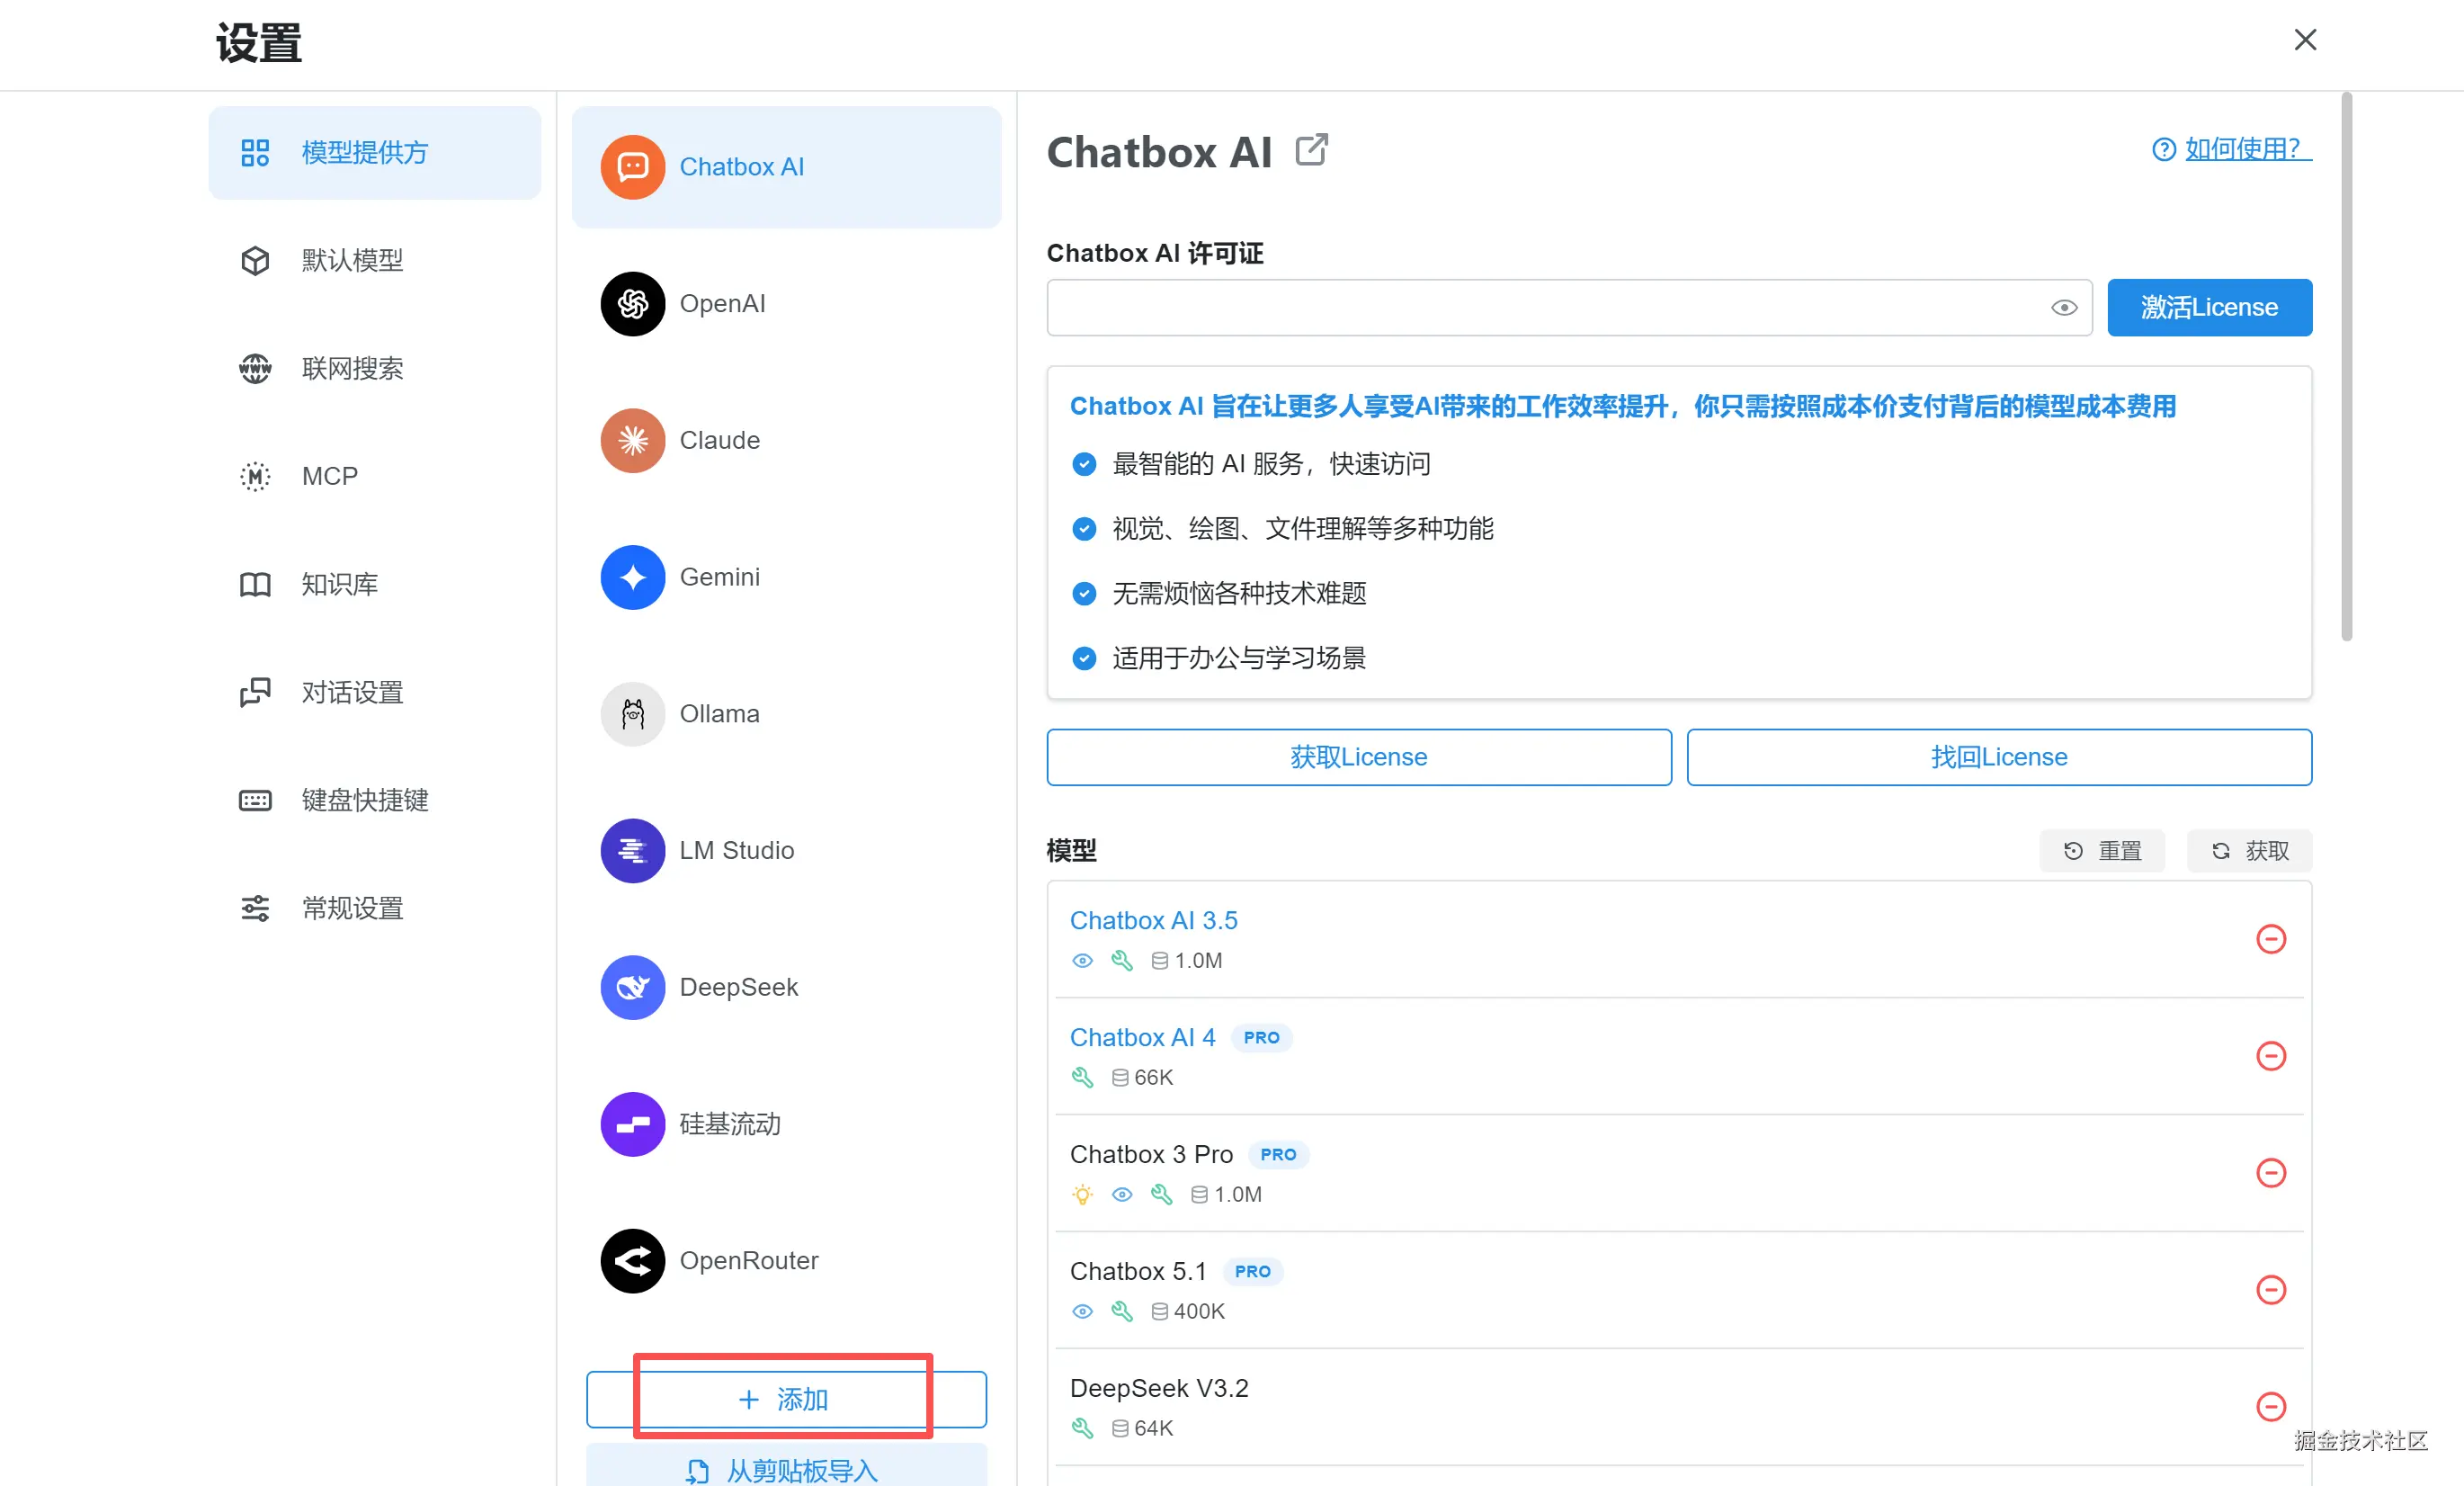The height and width of the screenshot is (1486, 2464).
Task: Open the MCP settings section
Action: point(375,477)
